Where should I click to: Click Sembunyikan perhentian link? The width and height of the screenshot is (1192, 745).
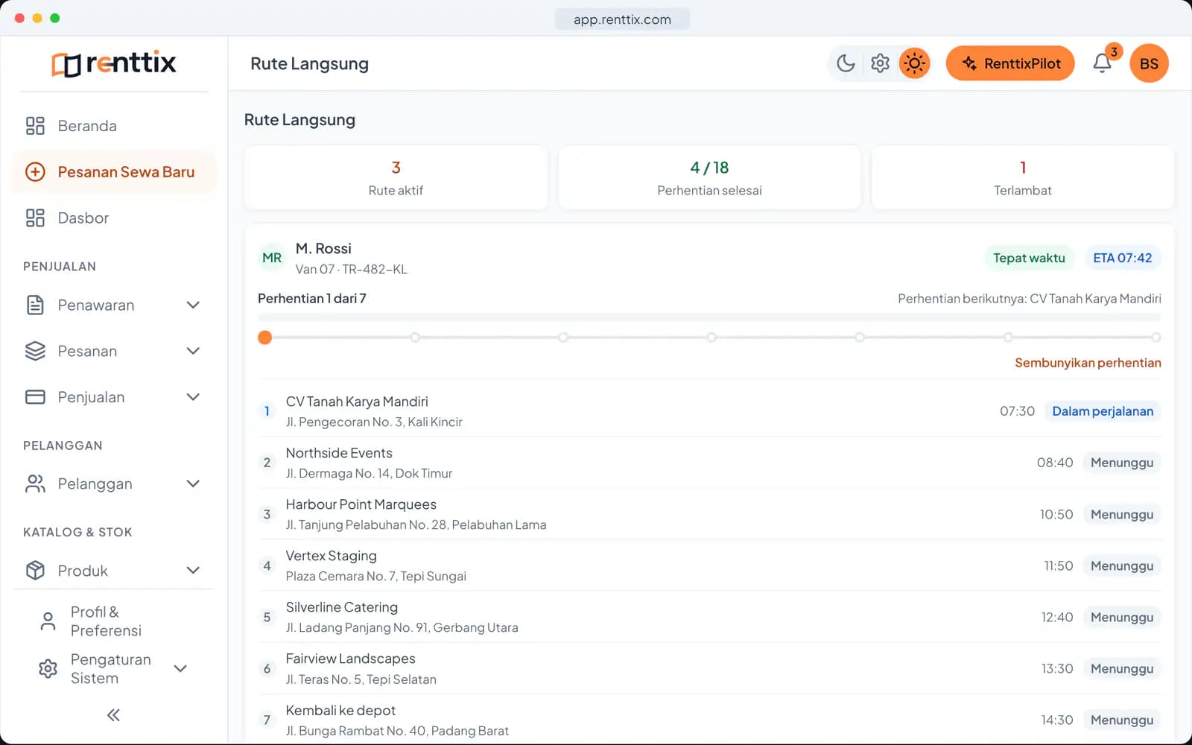coord(1088,363)
